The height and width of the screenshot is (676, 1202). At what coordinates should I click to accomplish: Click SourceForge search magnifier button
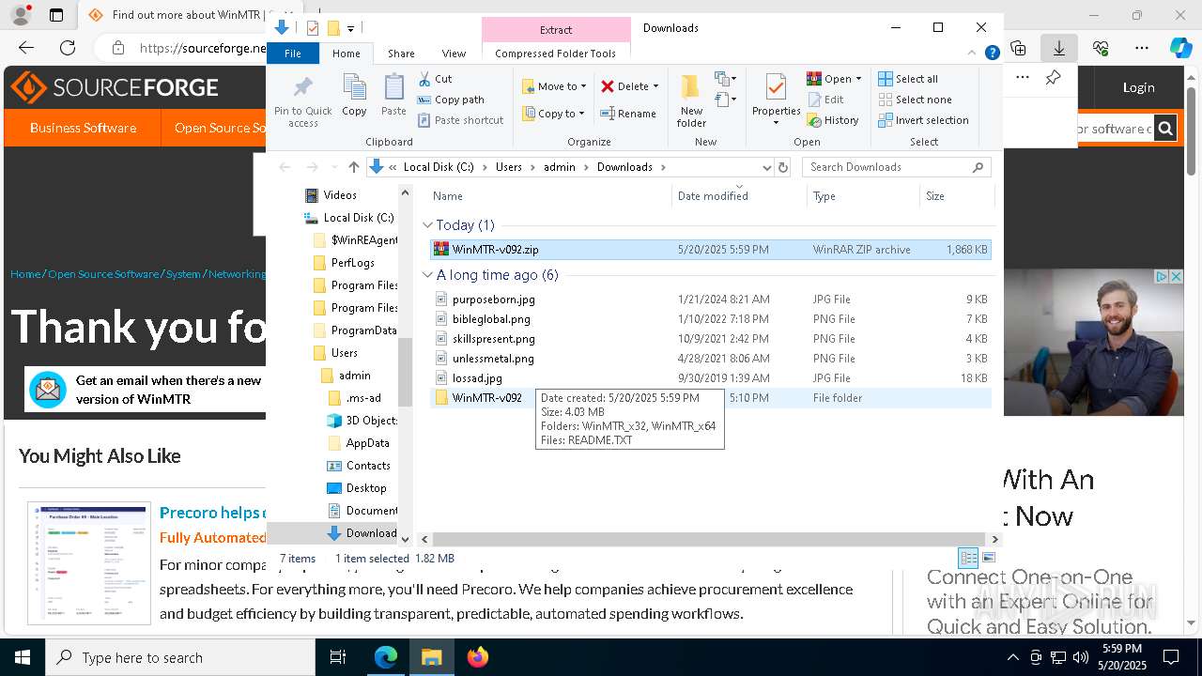click(1165, 129)
